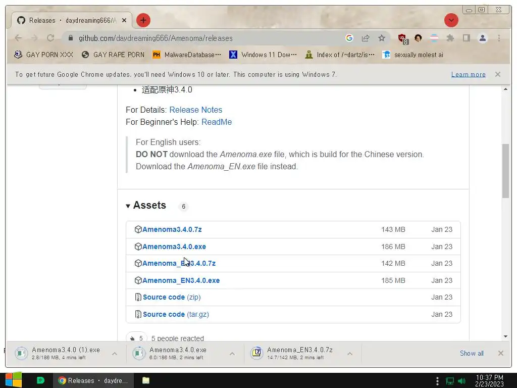Go back using the browser back arrow
The width and height of the screenshot is (517, 388).
pyautogui.click(x=19, y=38)
